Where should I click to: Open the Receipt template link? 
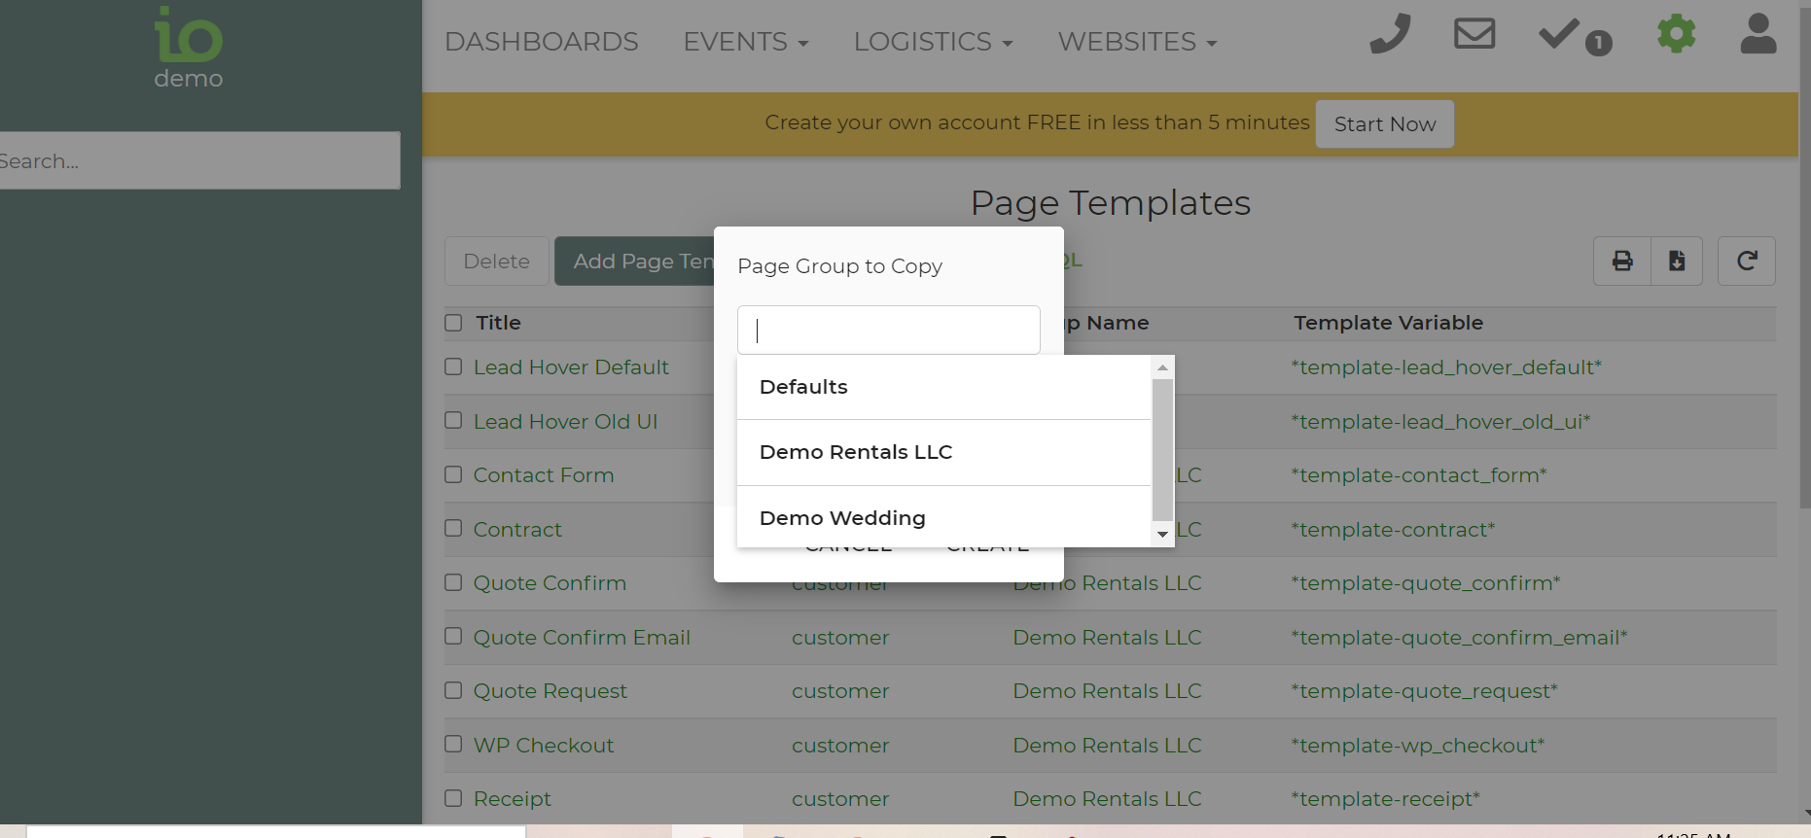coord(513,799)
